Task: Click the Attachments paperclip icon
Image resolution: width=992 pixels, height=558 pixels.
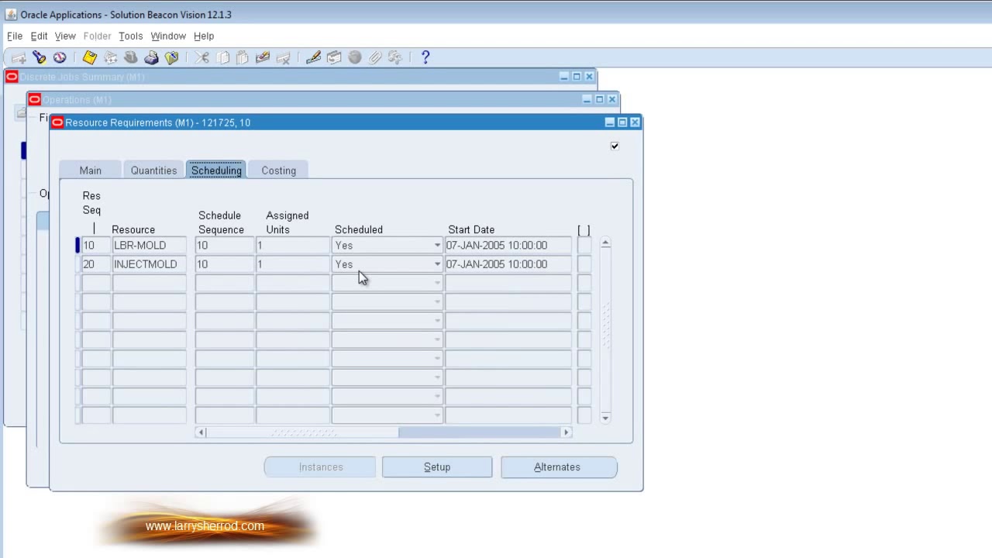Action: point(375,57)
